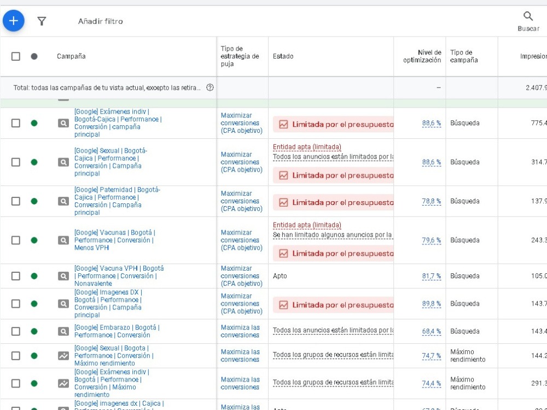Viewport: 547px width, 410px height.
Task: Click search campaign type icon for Vacunas Bogotá
Action: [63, 240]
